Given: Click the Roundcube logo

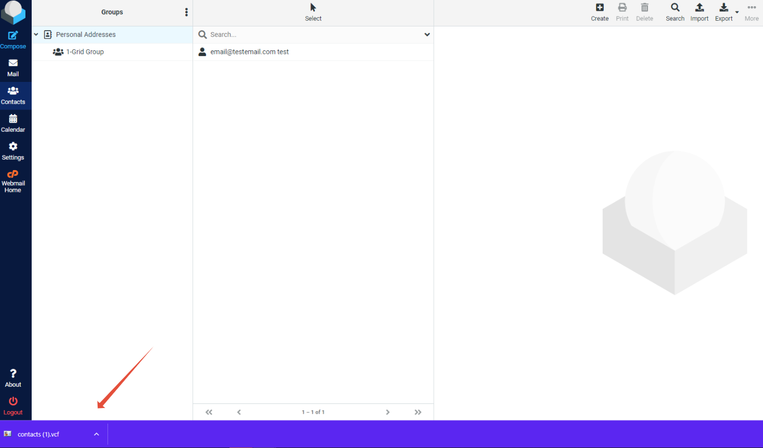Looking at the screenshot, I should coord(13,12).
